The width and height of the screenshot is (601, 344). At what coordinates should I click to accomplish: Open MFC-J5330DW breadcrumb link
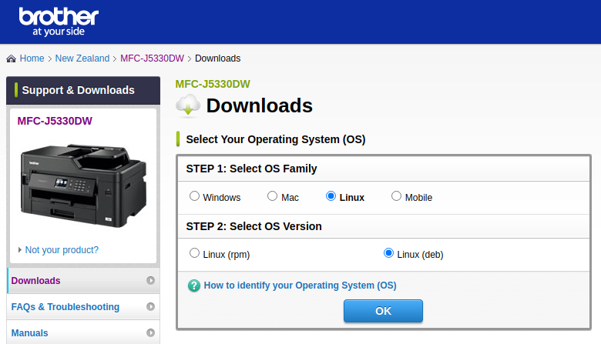152,58
